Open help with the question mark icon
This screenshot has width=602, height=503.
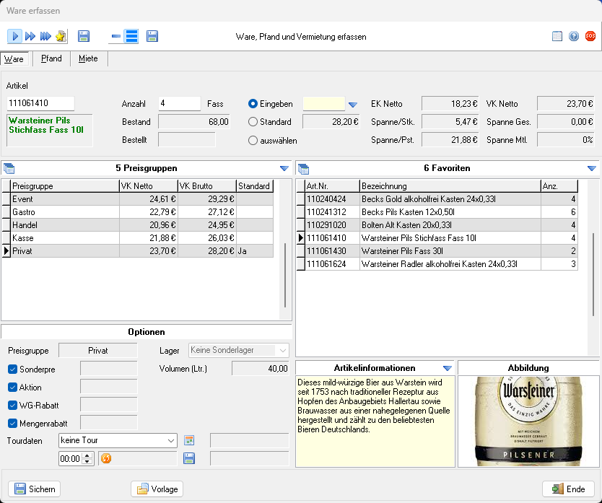(574, 36)
